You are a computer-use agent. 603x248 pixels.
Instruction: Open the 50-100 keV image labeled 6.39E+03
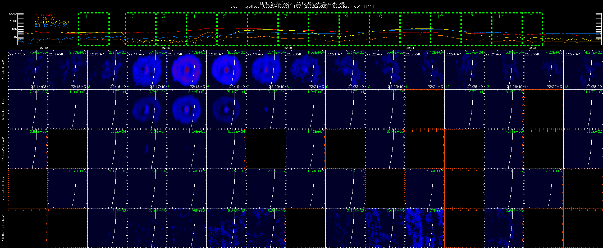(x=266, y=228)
